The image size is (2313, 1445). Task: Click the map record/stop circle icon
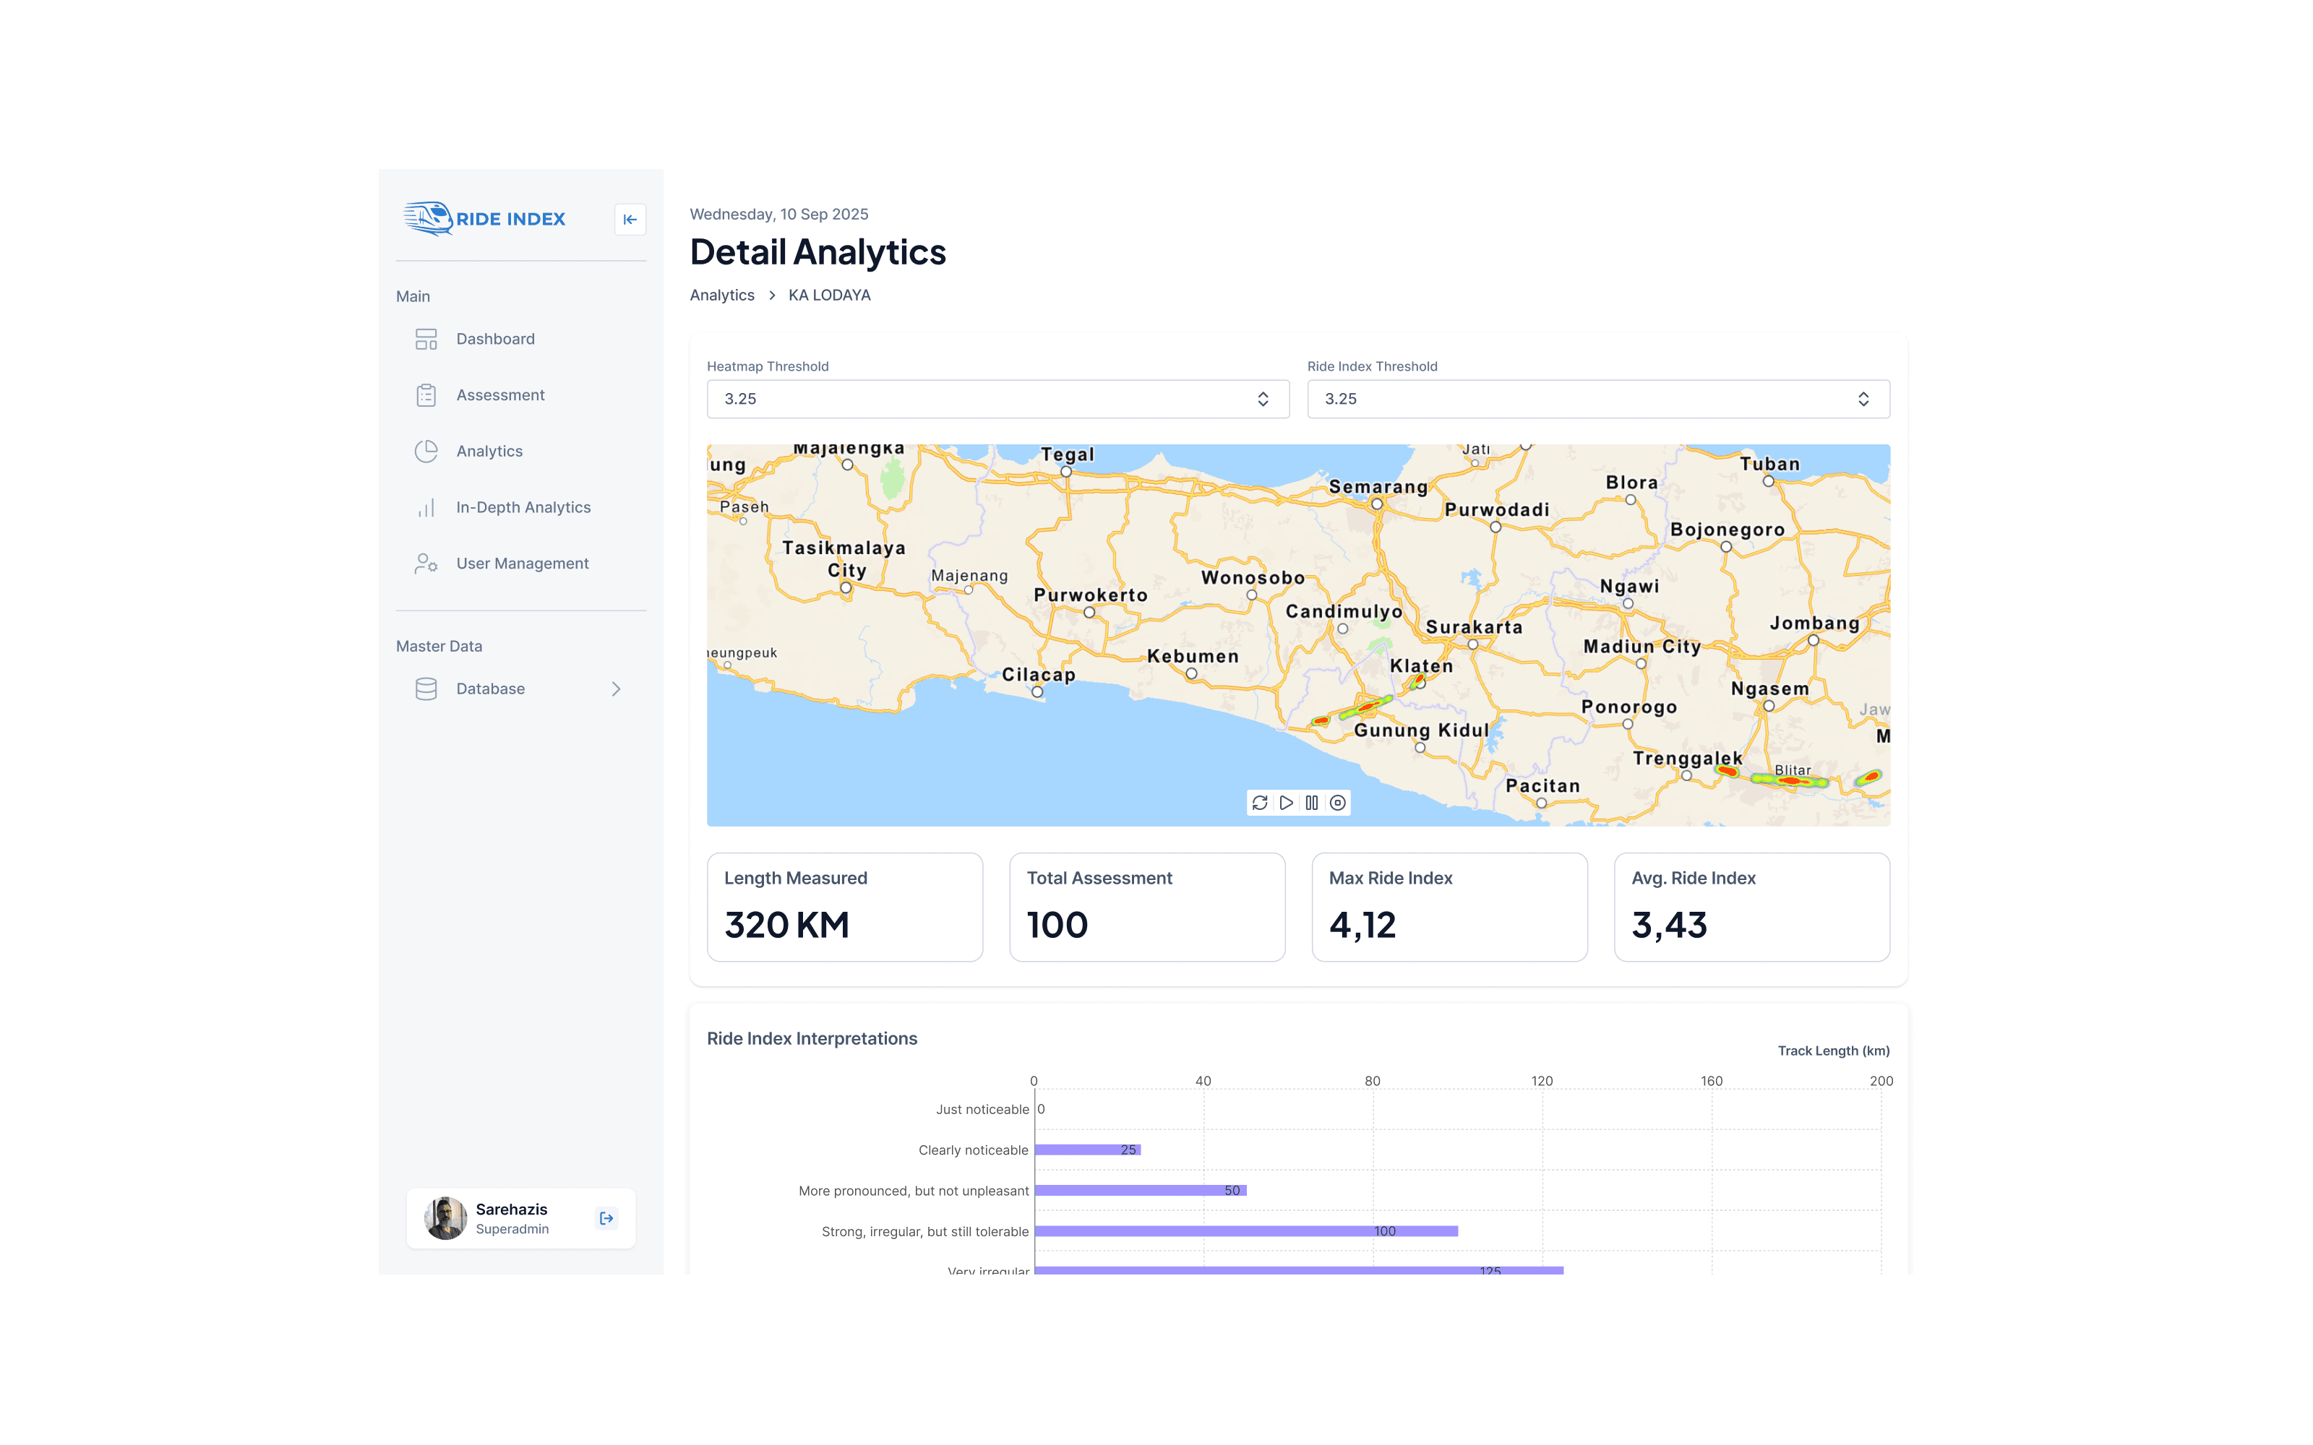[x=1338, y=803]
